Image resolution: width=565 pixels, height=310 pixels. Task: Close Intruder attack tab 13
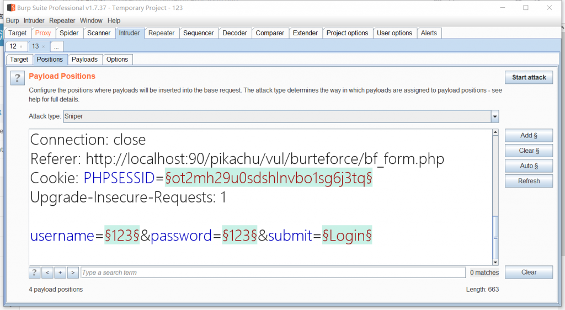[x=44, y=47]
